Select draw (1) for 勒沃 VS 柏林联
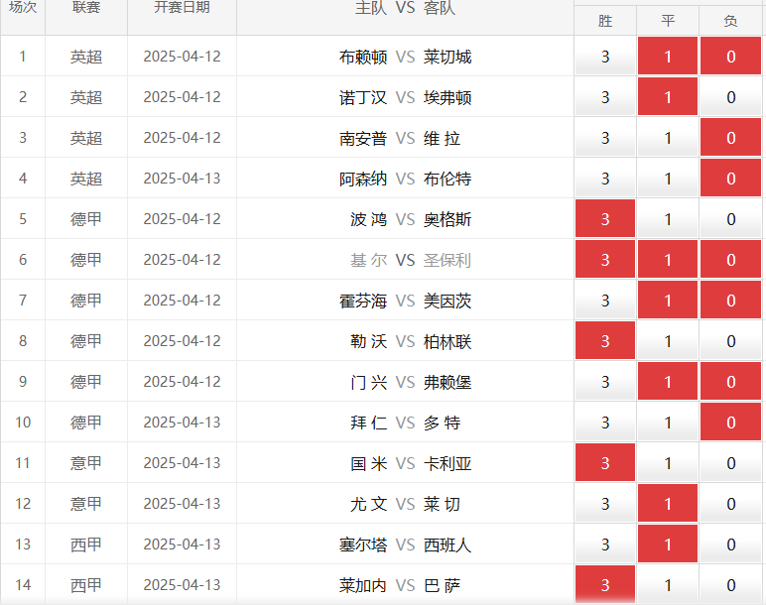766x605 pixels. pos(668,341)
